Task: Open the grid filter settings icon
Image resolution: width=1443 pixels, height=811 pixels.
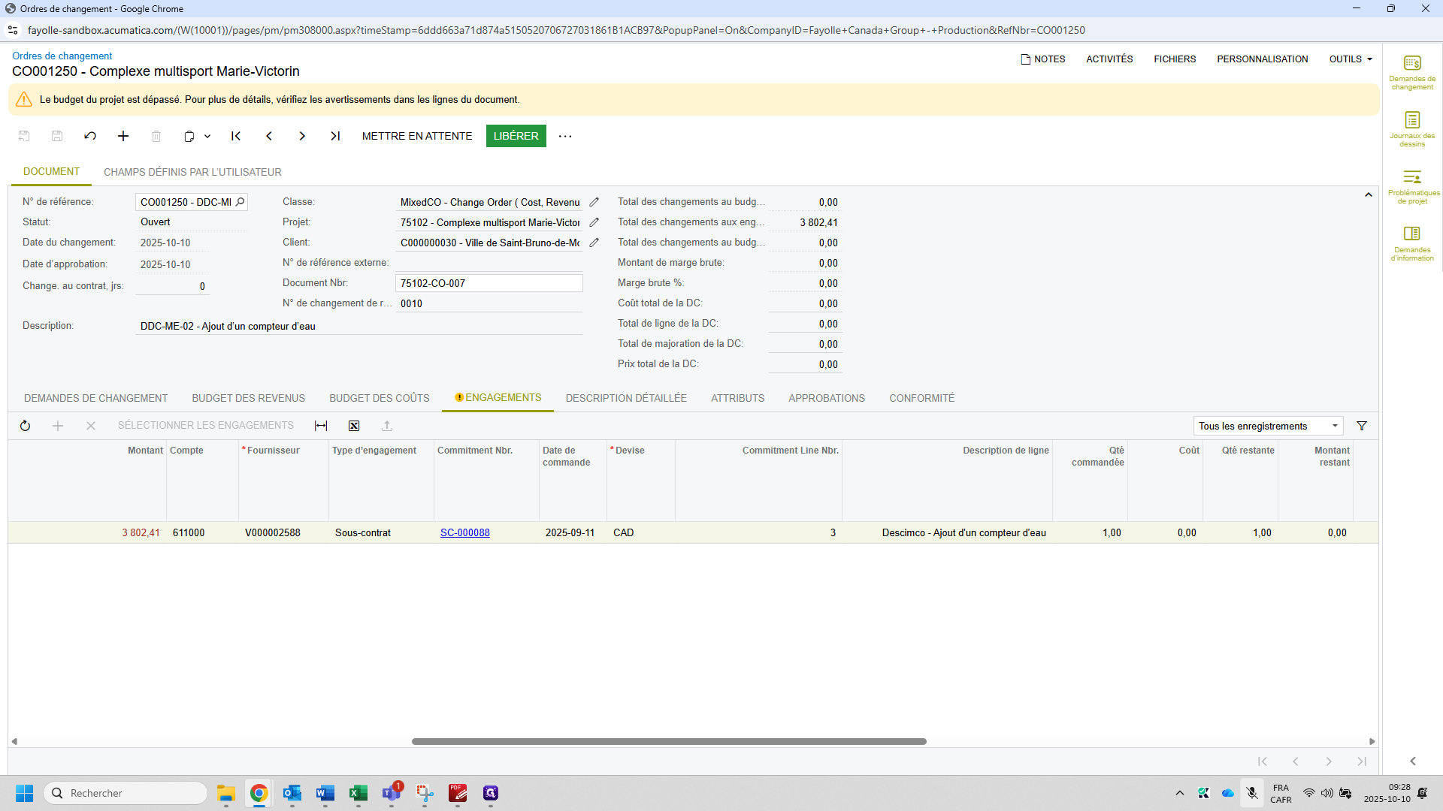Action: coord(1361,426)
